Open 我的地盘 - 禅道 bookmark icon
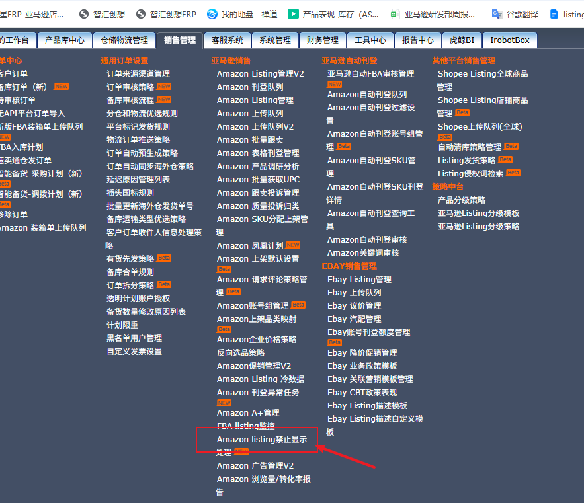584x503 pixels. [212, 14]
